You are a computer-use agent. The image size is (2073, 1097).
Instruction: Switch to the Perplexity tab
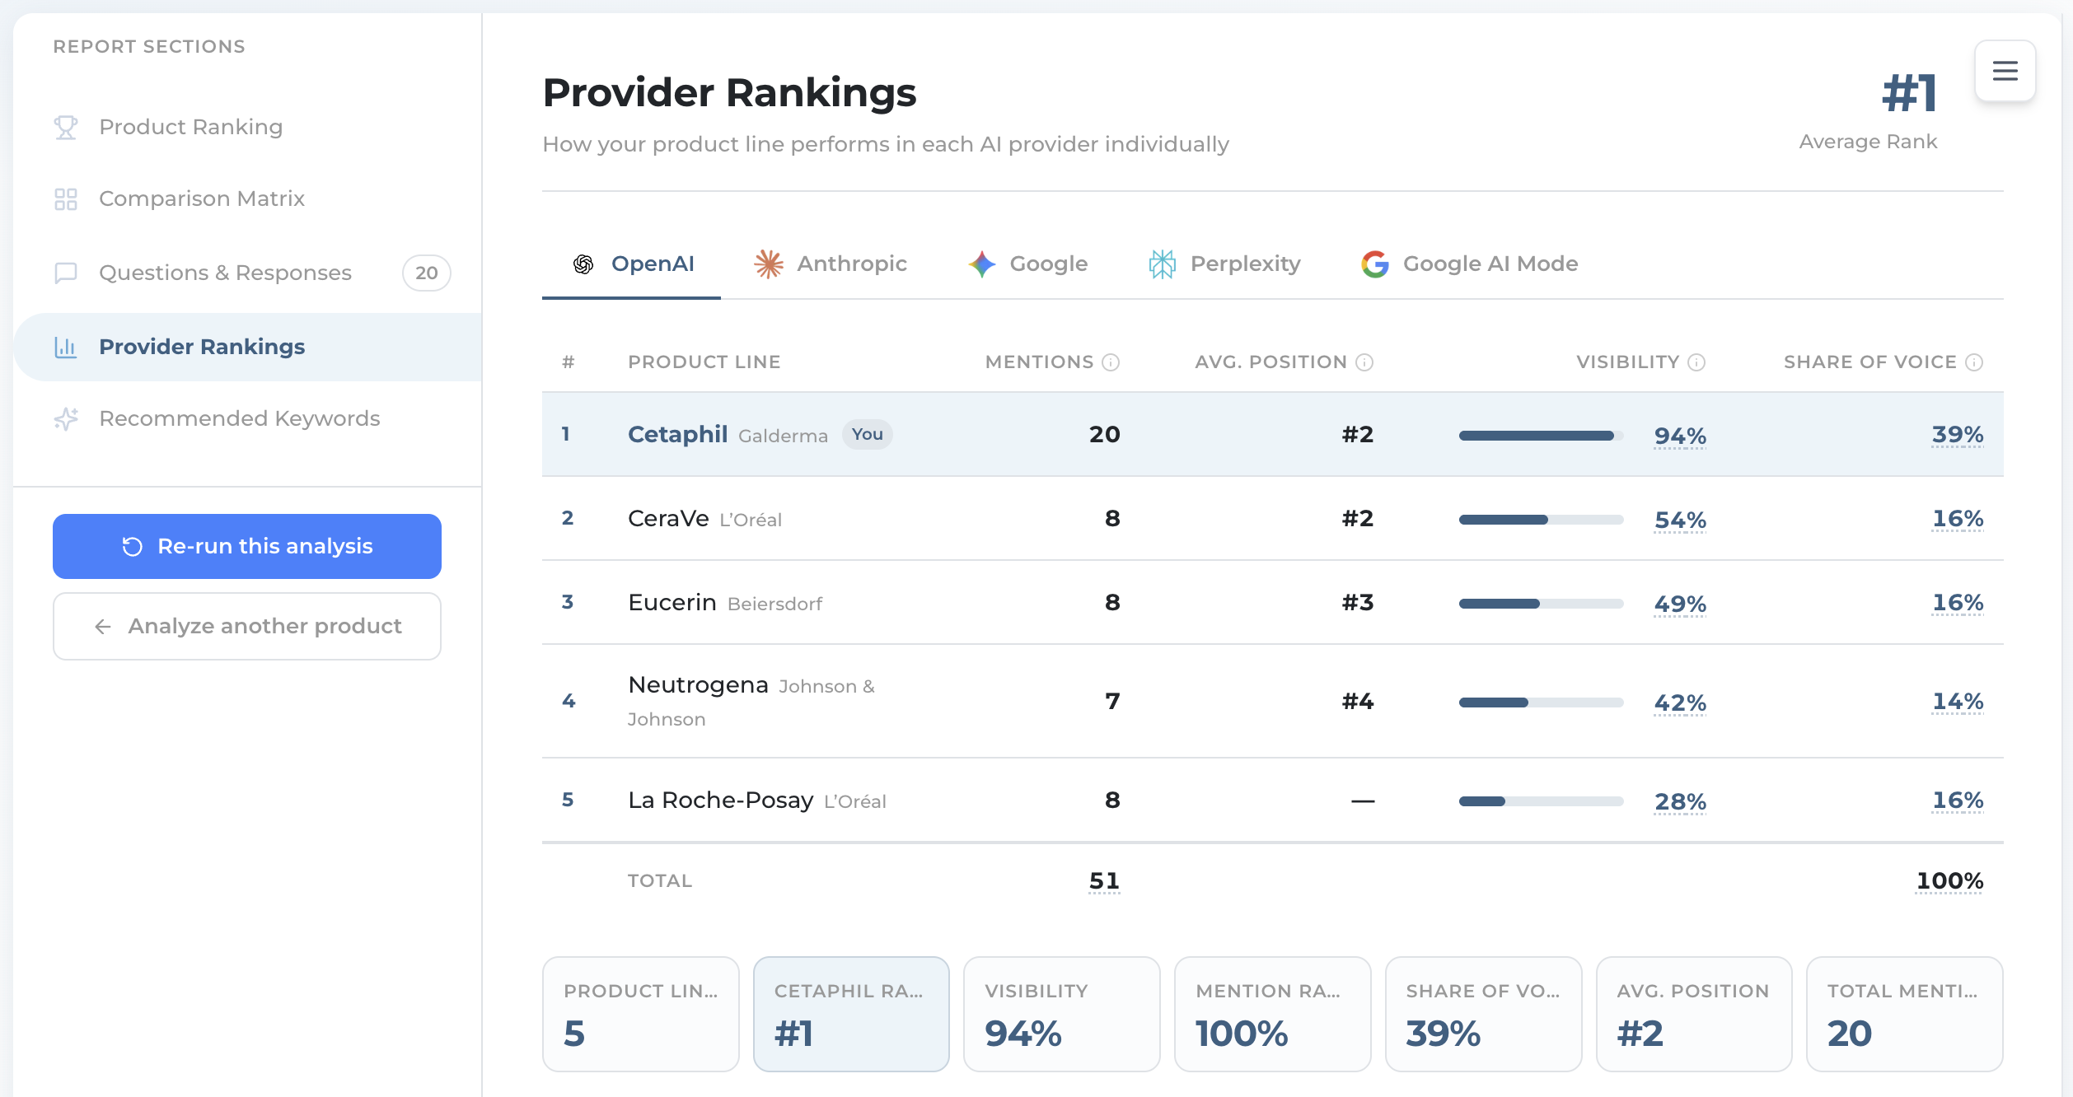pyautogui.click(x=1224, y=264)
